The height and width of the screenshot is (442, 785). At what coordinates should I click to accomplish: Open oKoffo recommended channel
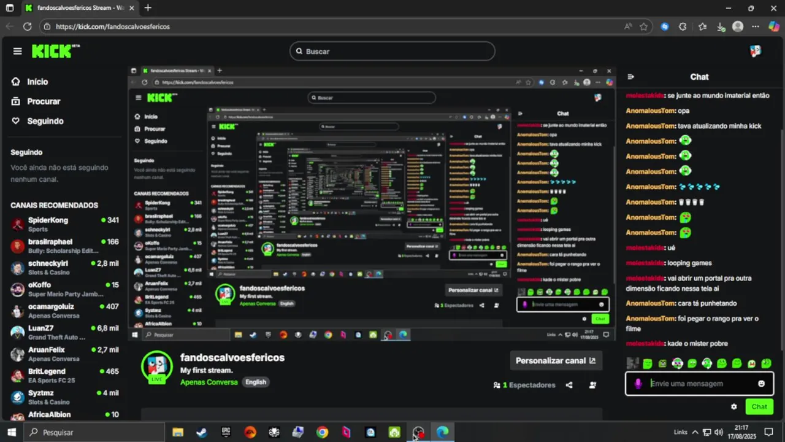coord(64,289)
